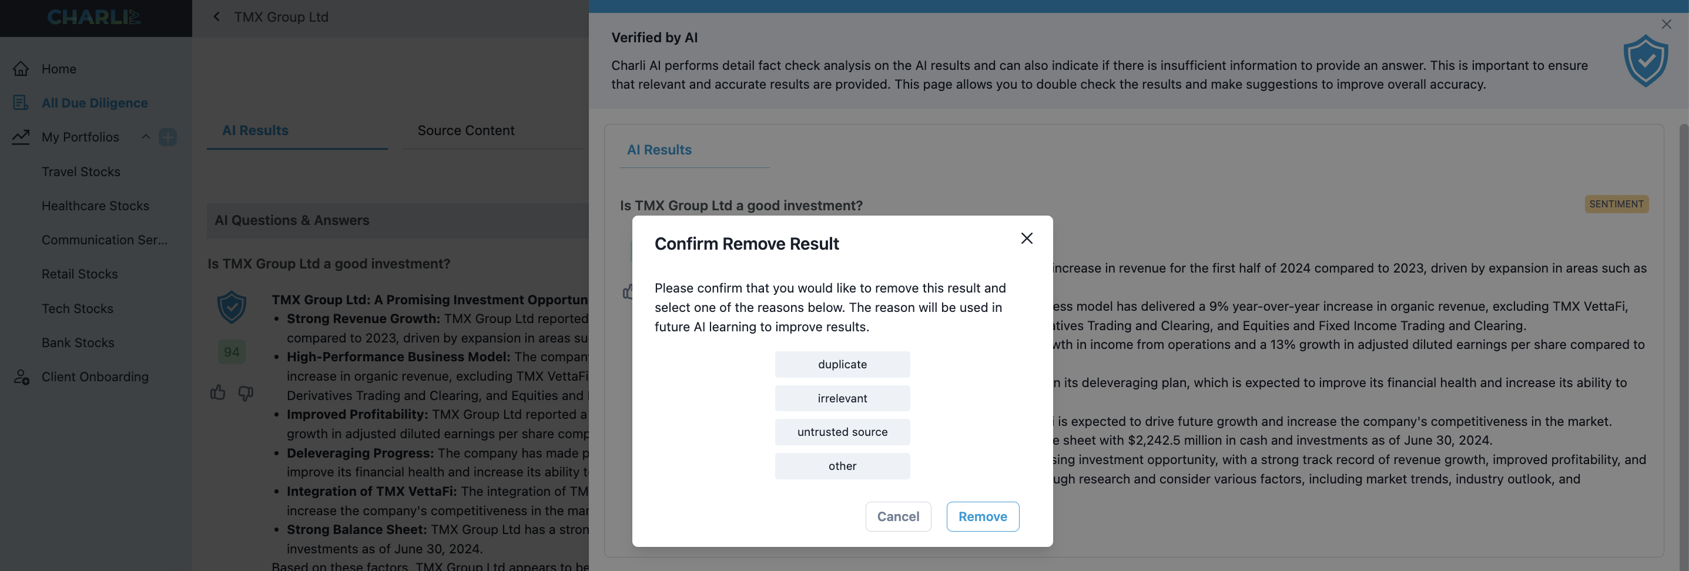1689x571 pixels.
Task: Choose other as removal reason
Action: point(843,466)
